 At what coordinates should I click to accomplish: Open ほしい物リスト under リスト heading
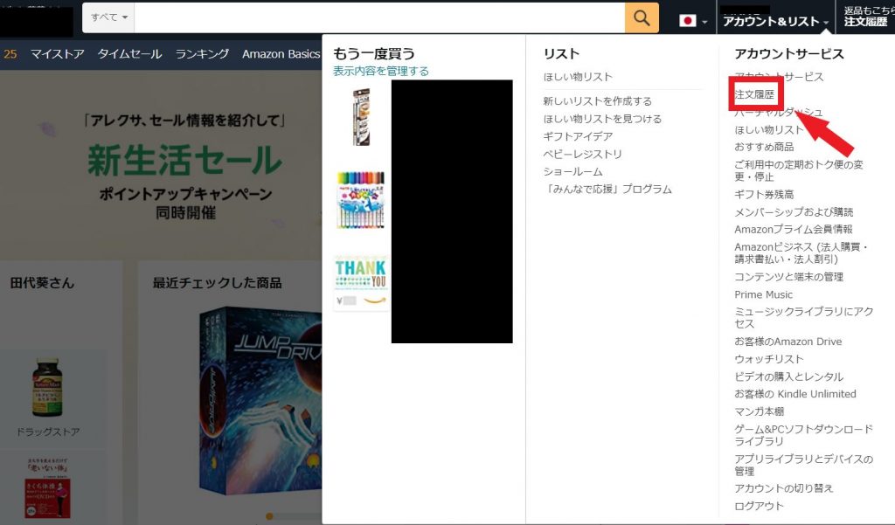[x=578, y=77]
